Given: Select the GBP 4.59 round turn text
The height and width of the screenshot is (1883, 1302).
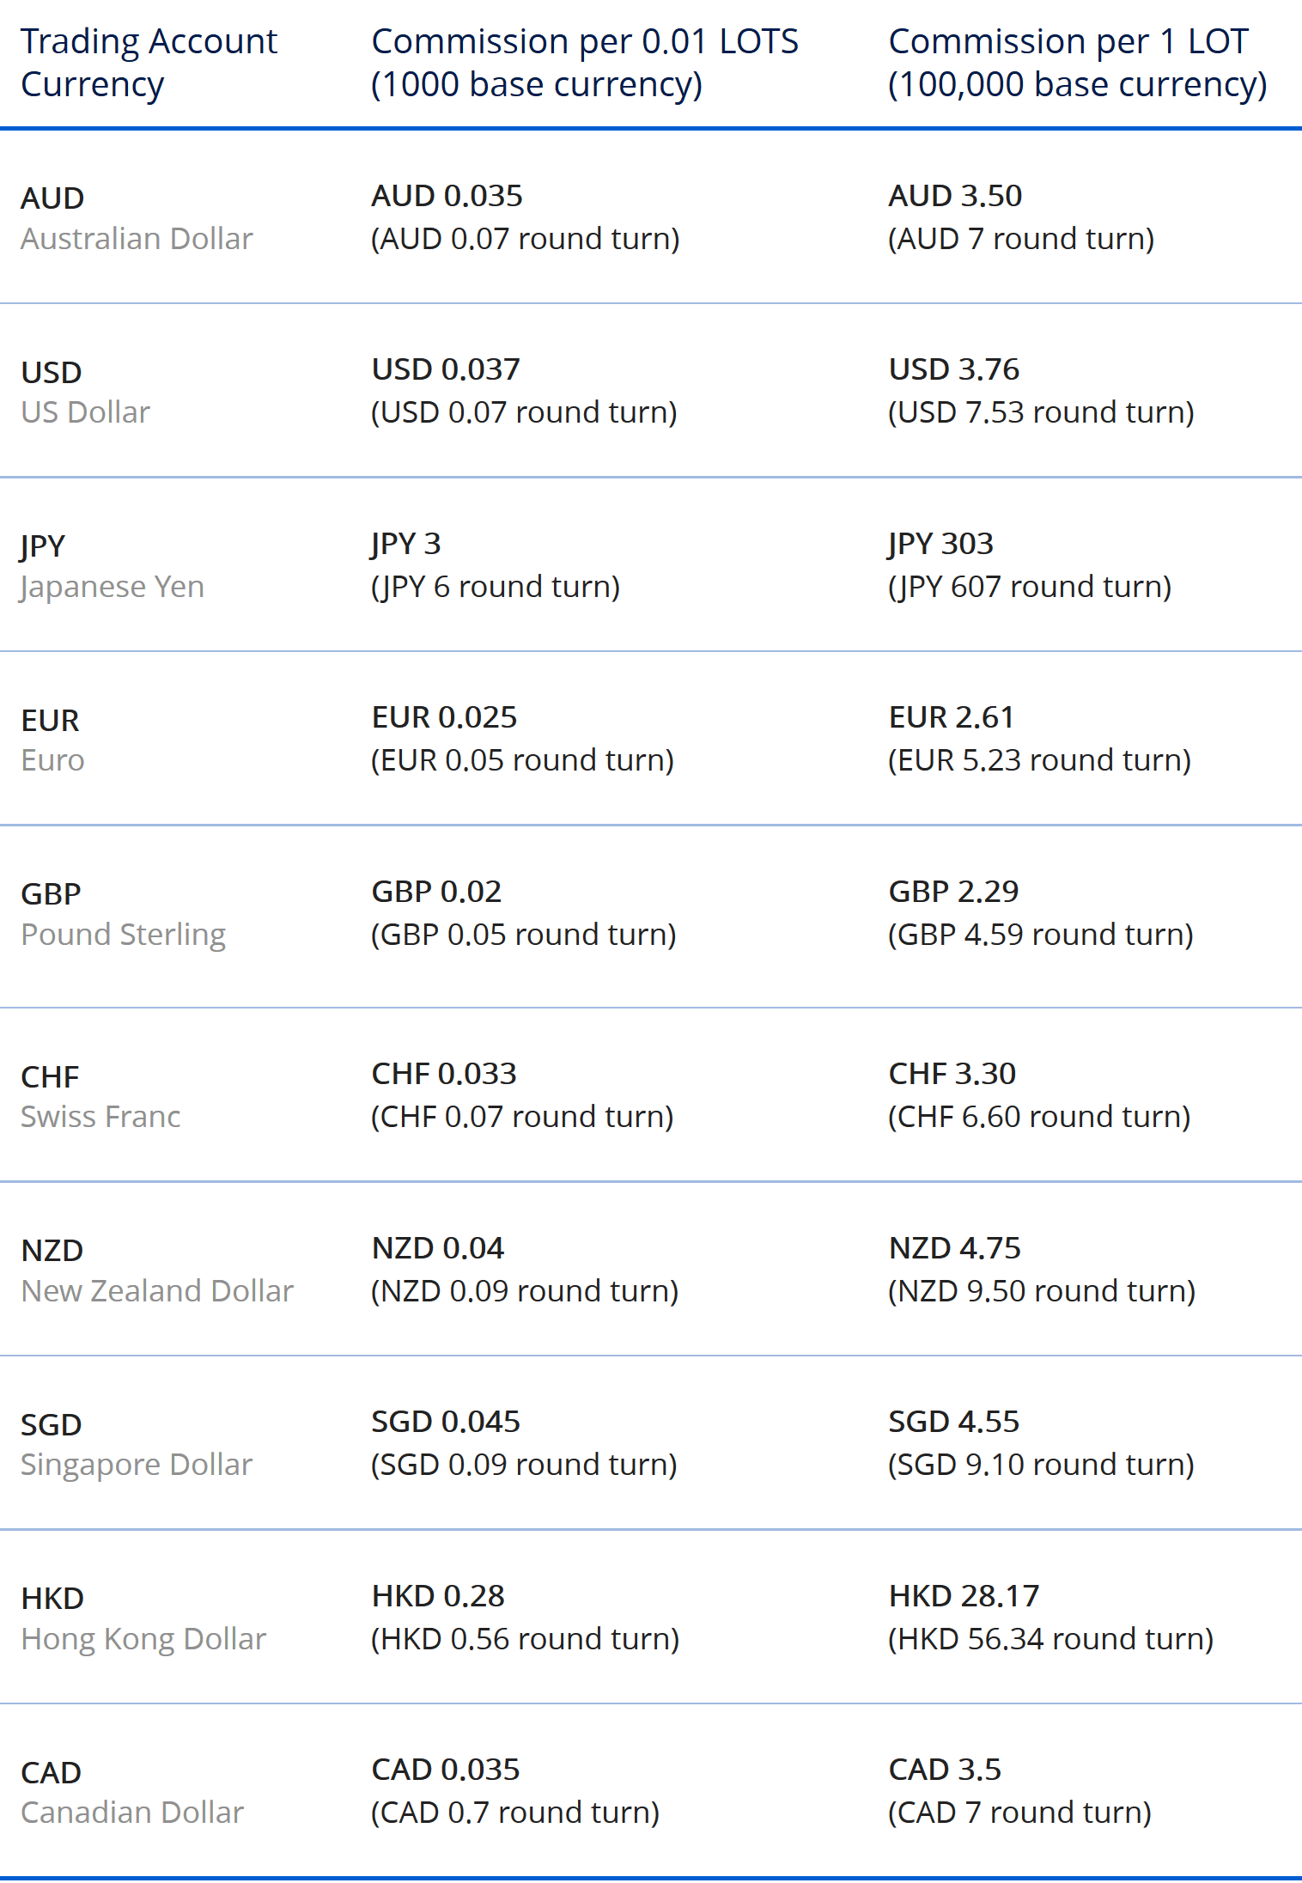Looking at the screenshot, I should (x=1041, y=935).
